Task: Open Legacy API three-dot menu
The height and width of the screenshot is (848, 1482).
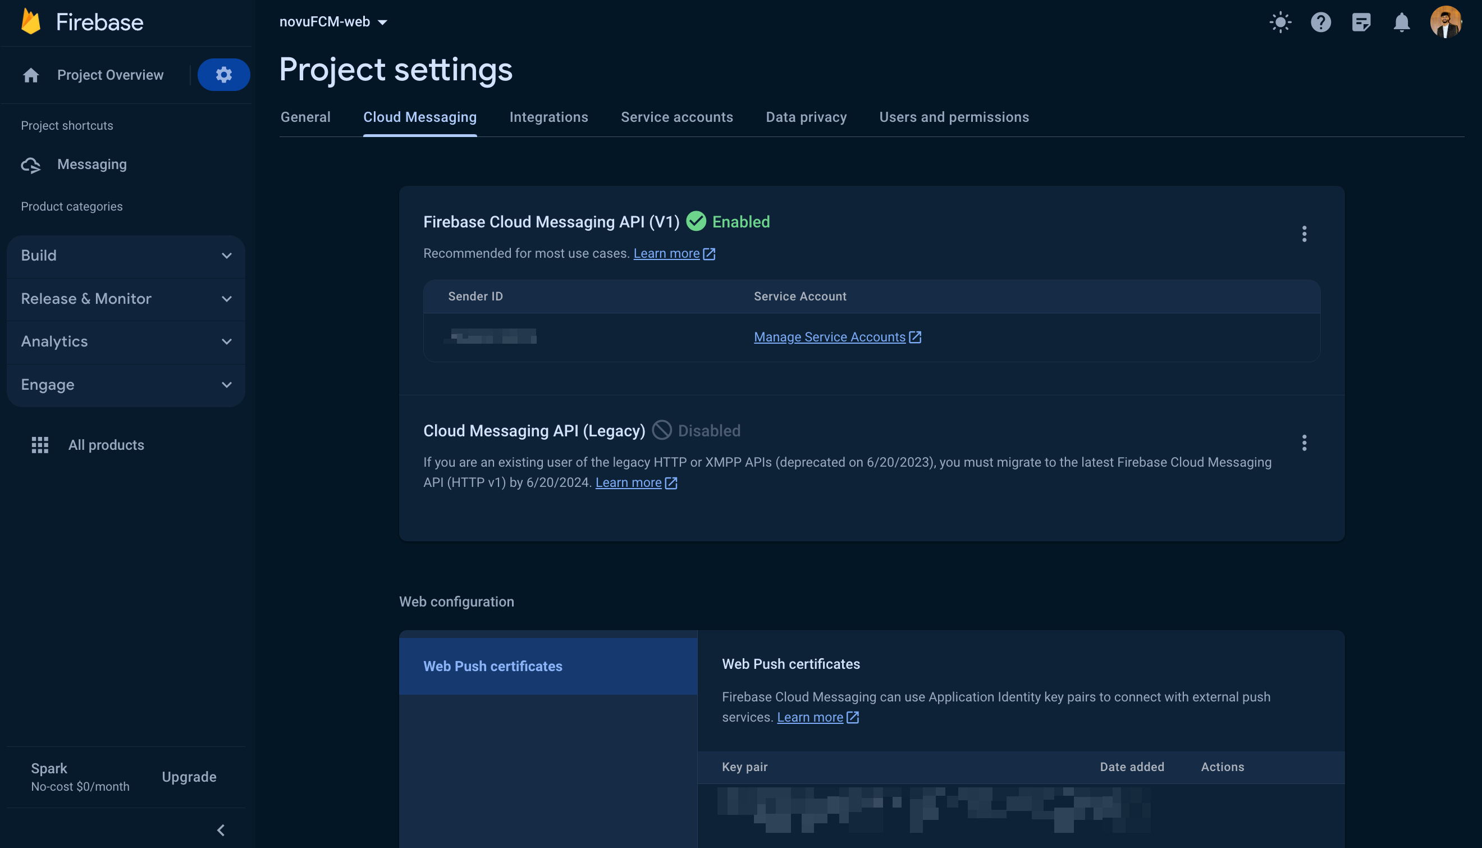Action: pos(1304,443)
